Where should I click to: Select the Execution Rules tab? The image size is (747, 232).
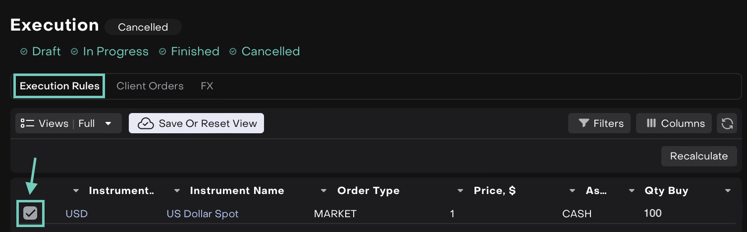59,86
